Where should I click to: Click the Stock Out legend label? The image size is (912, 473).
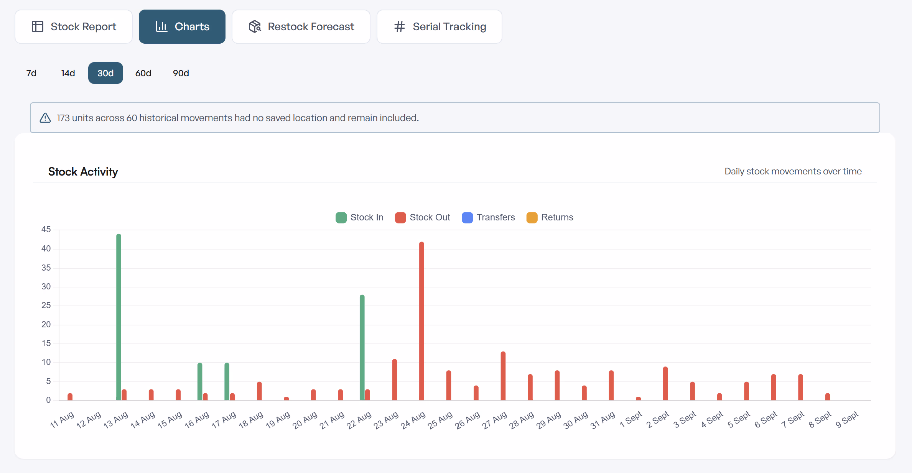point(430,217)
